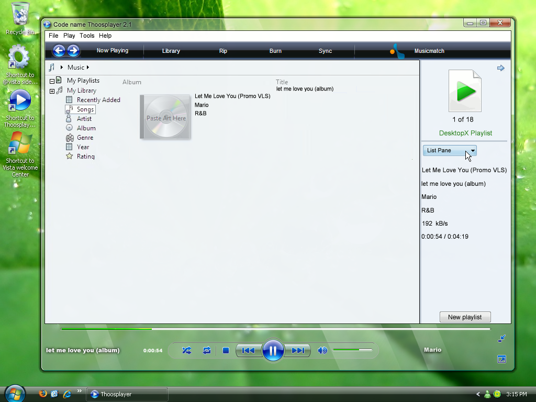Click the Musicmatch logo icon
The image size is (536, 402).
coord(397,51)
